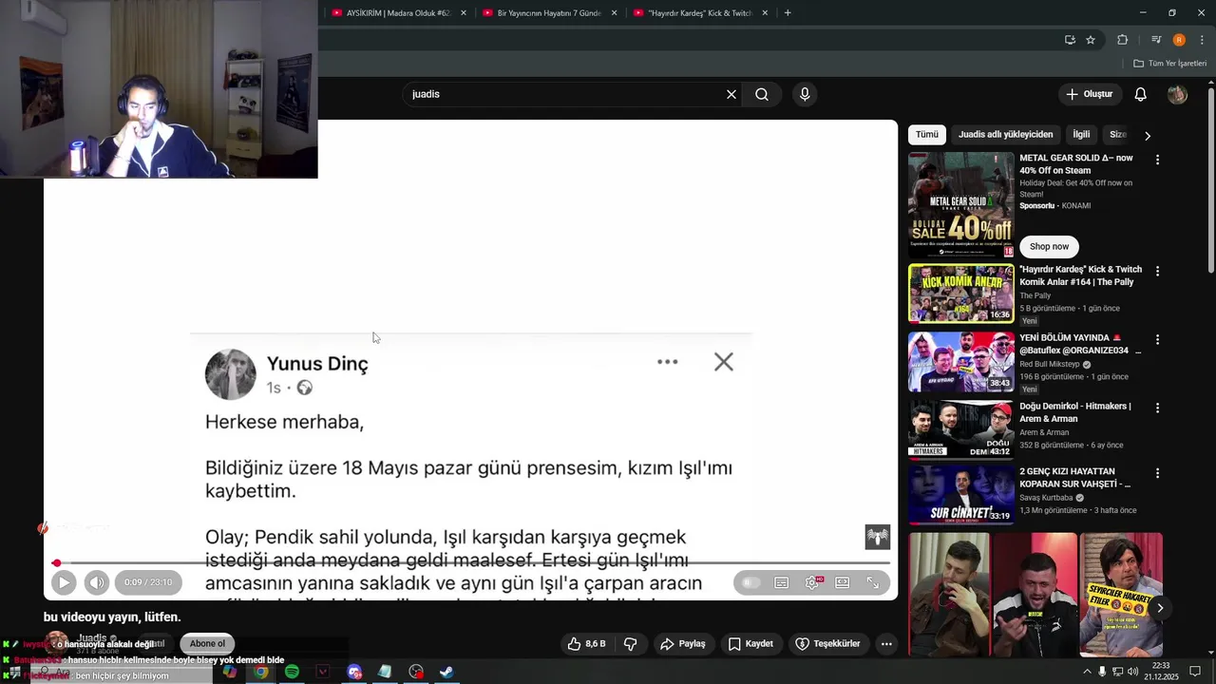Open Chrome from the taskbar
Screen dimensions: 1216x684
(261, 672)
